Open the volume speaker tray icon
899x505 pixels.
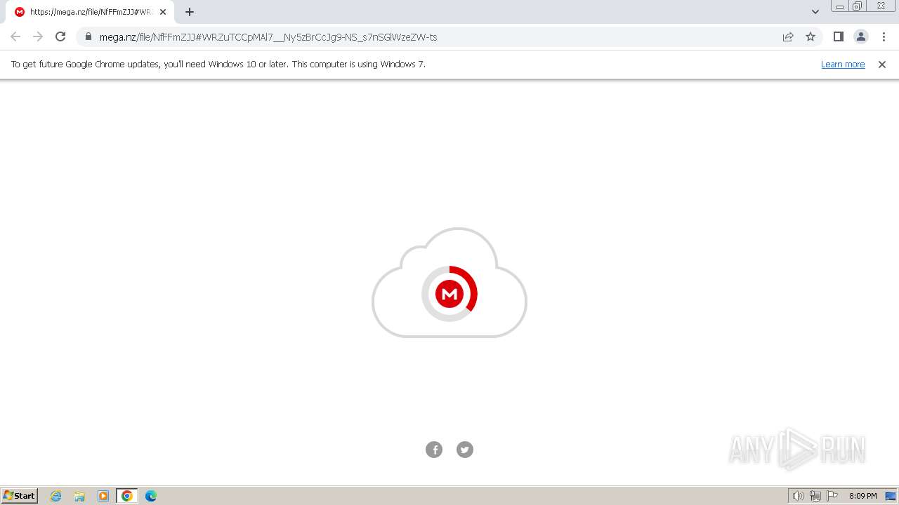coord(798,496)
